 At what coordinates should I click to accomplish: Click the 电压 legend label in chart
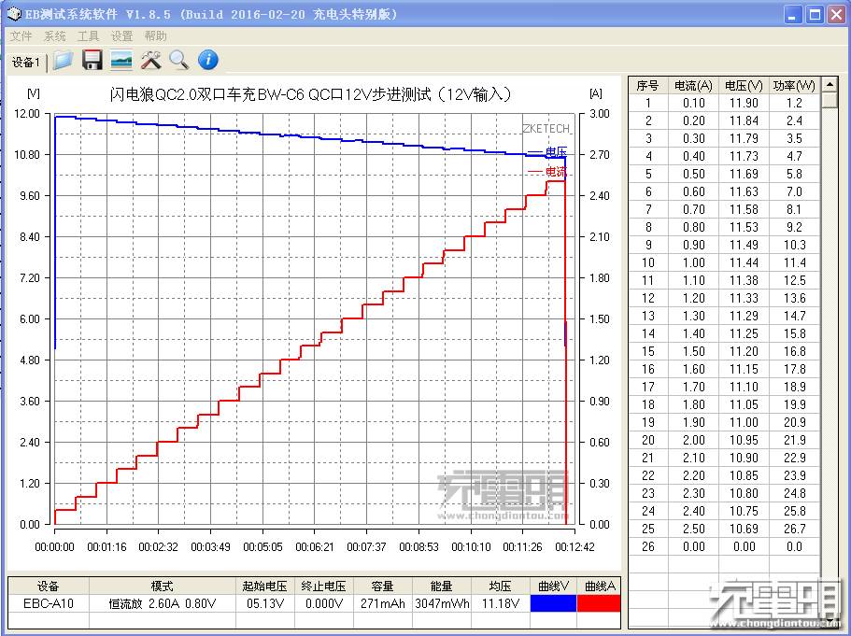(x=556, y=151)
